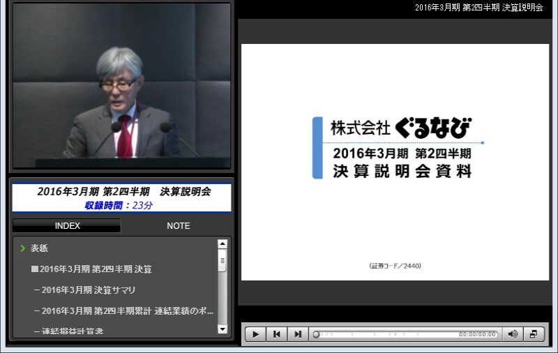Select the 連結損益計算書 index entry
Image resolution: width=558 pixels, height=353 pixels.
click(x=68, y=331)
